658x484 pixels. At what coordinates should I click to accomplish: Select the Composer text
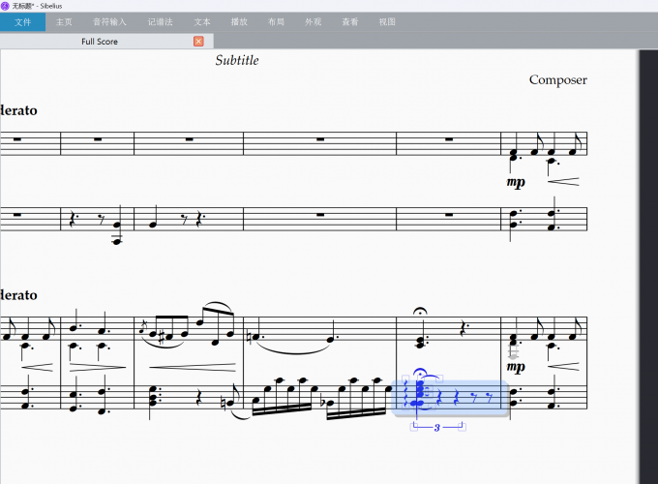pos(557,79)
